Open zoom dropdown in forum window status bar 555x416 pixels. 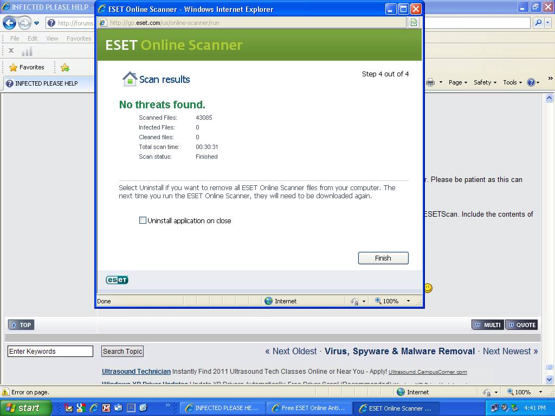click(x=540, y=392)
